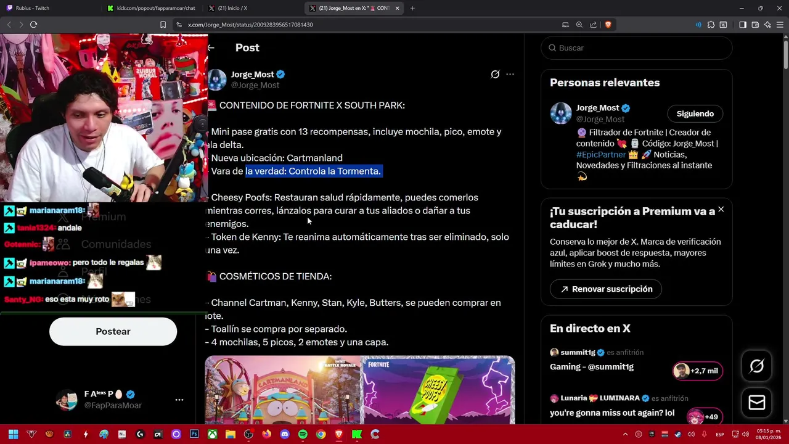Click the blue audio playing indicator icon
The image size is (789, 444).
click(x=698, y=25)
